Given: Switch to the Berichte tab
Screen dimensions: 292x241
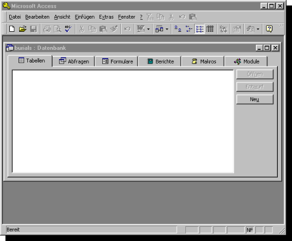Looking at the screenshot, I should 160,61.
